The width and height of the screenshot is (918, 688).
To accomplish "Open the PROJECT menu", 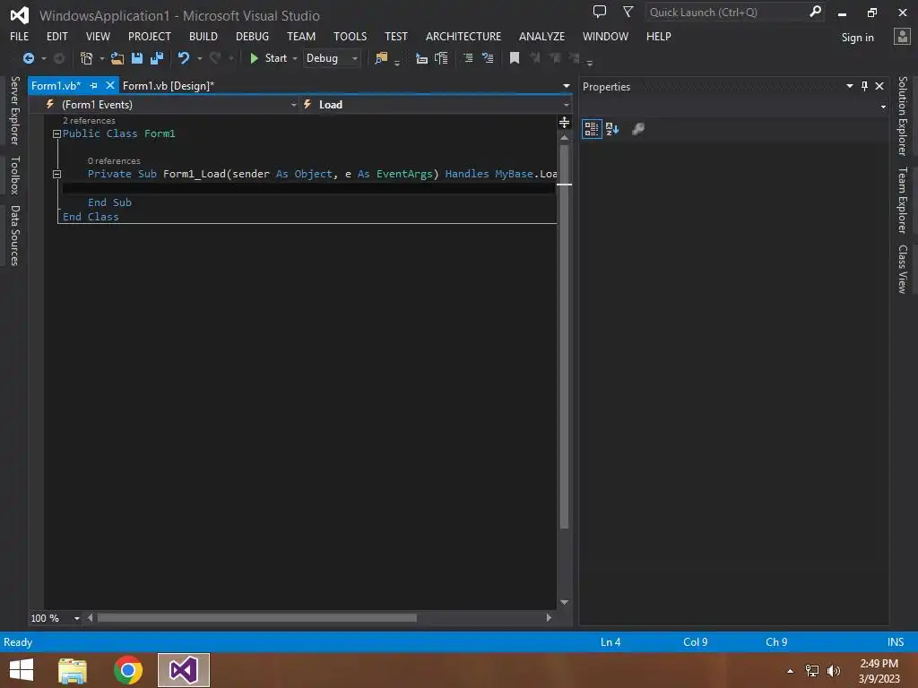I will point(150,36).
